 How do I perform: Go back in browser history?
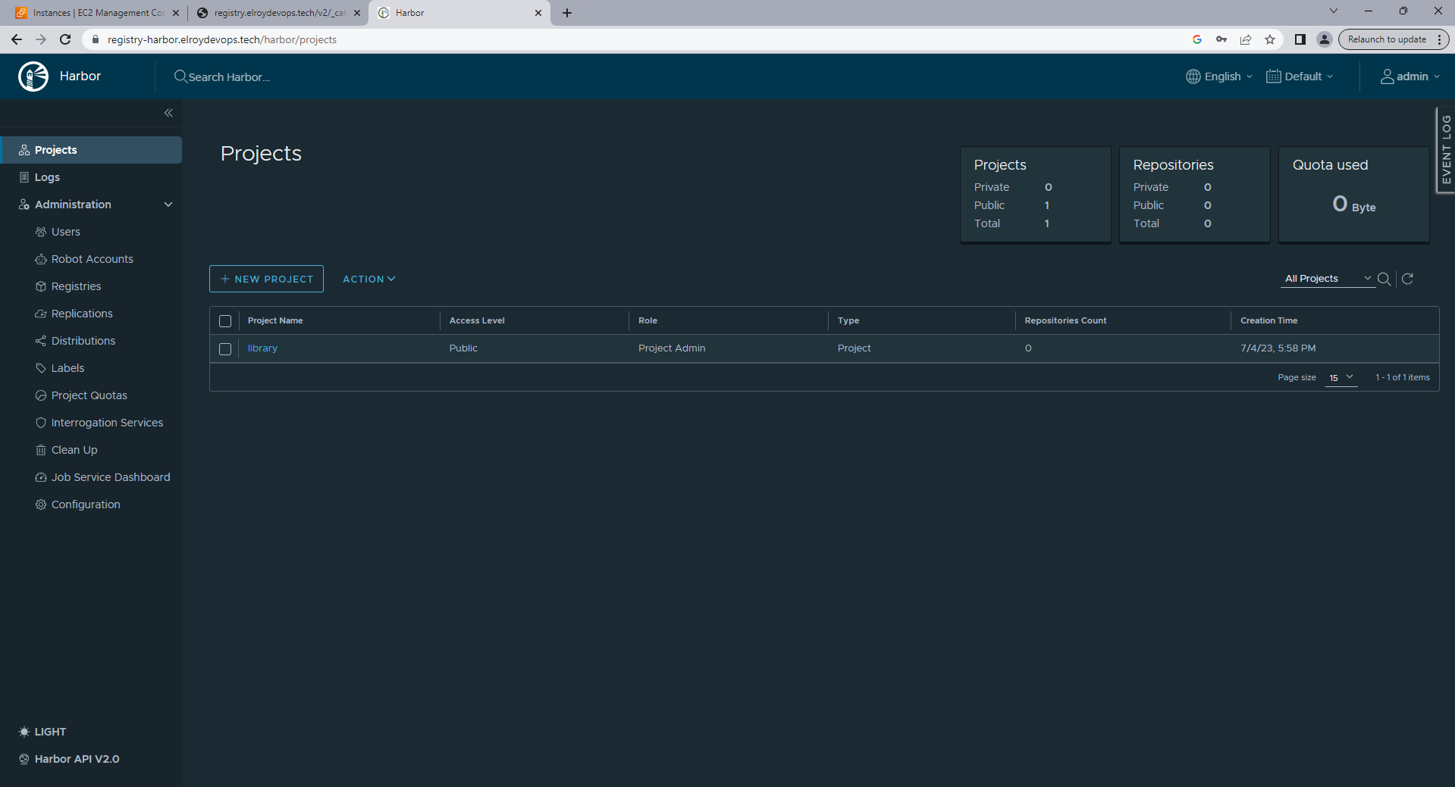(x=17, y=39)
